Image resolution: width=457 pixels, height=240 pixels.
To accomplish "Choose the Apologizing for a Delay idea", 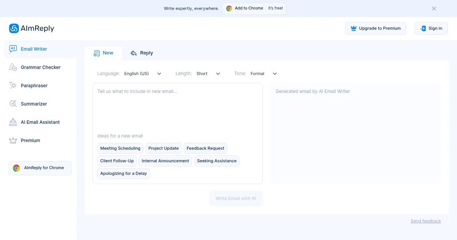I will coord(123,173).
